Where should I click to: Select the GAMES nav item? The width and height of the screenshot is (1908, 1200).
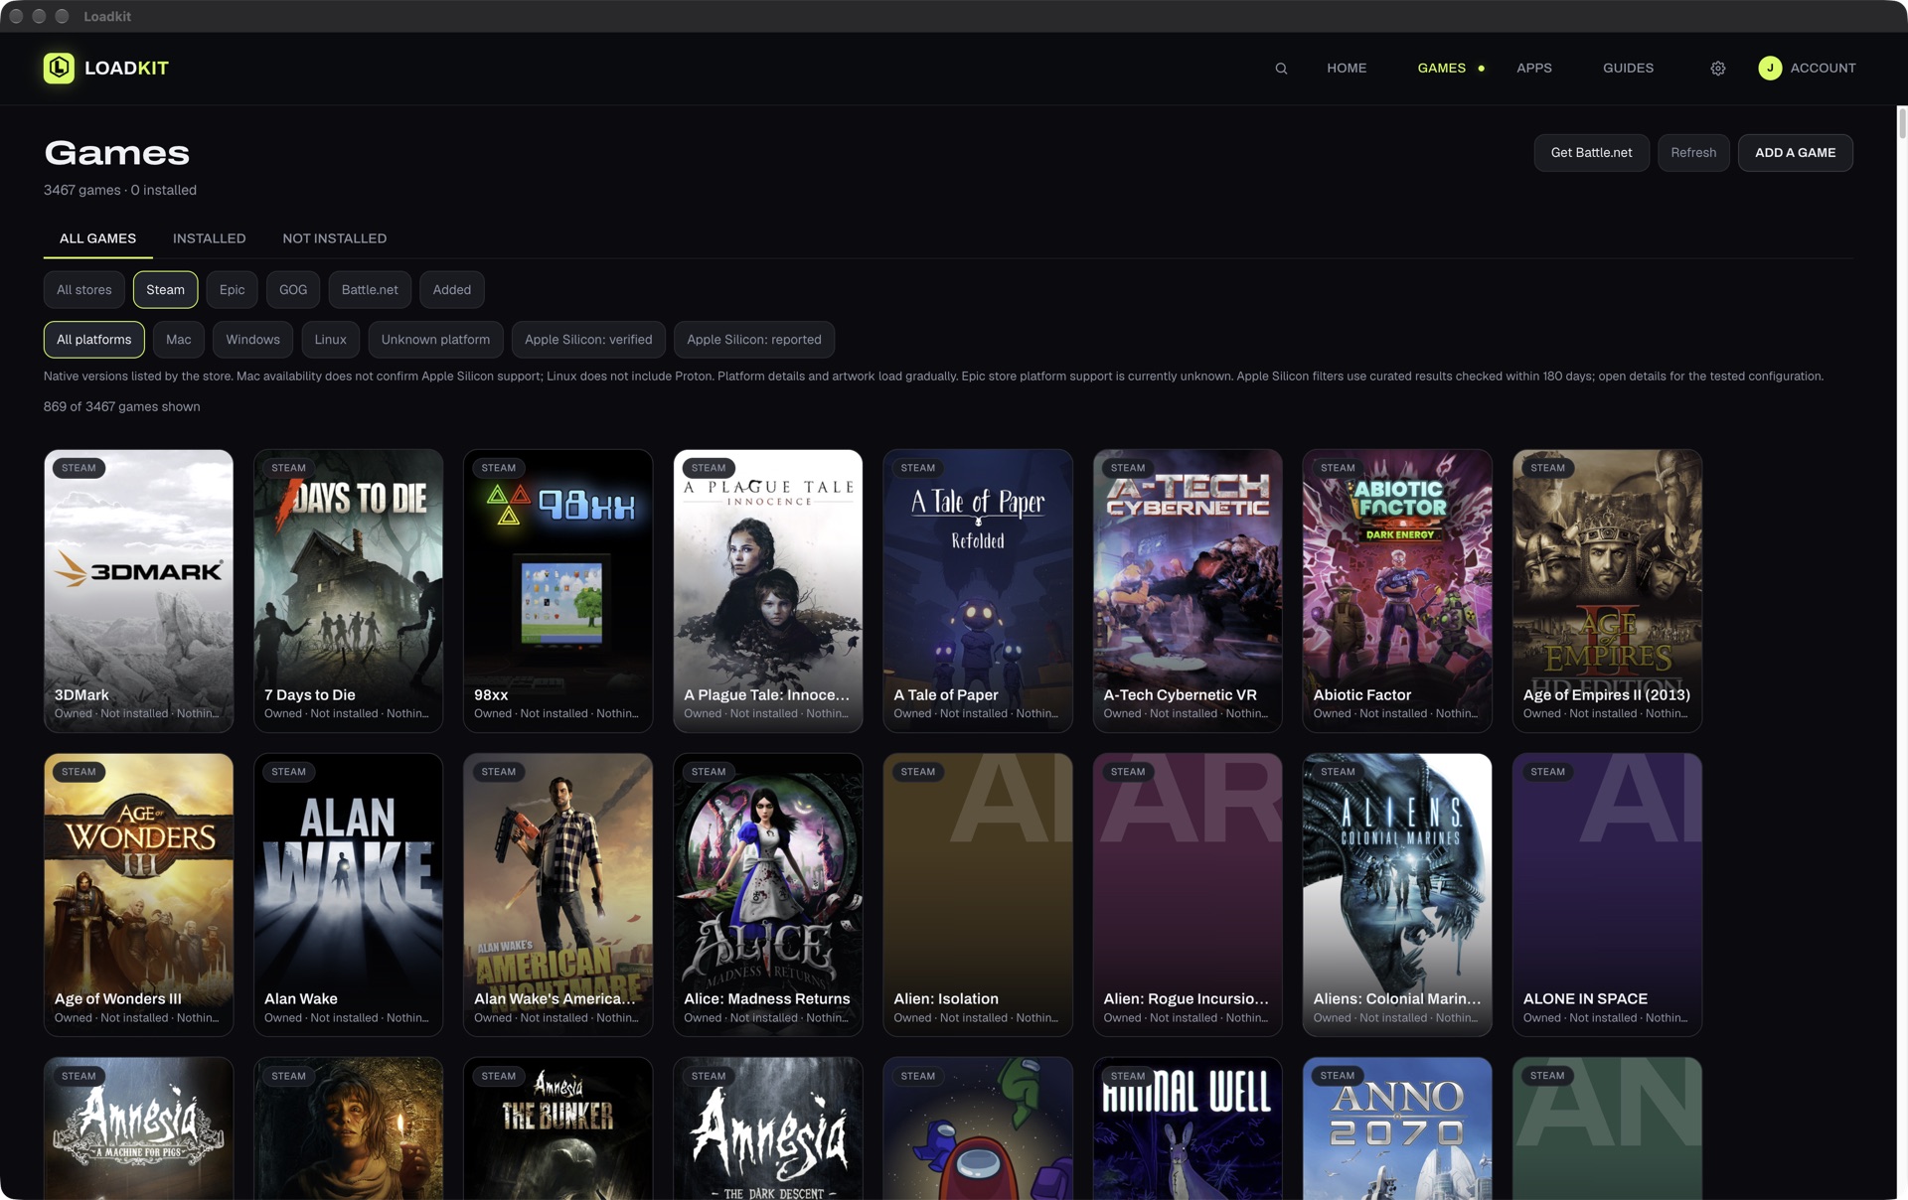[x=1441, y=68]
